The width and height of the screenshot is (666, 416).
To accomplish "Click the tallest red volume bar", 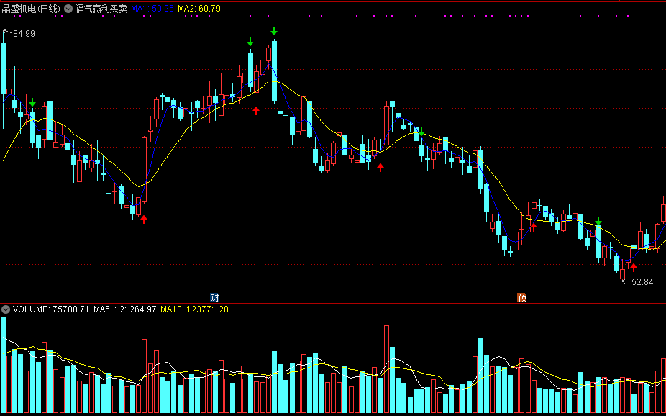I will click(x=386, y=370).
